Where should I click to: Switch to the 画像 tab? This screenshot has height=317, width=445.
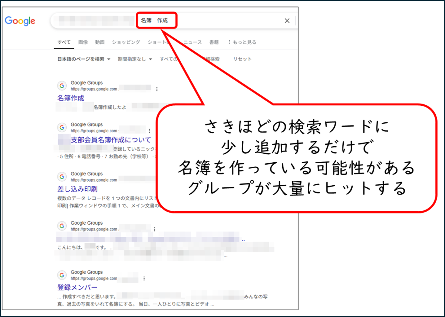click(83, 42)
